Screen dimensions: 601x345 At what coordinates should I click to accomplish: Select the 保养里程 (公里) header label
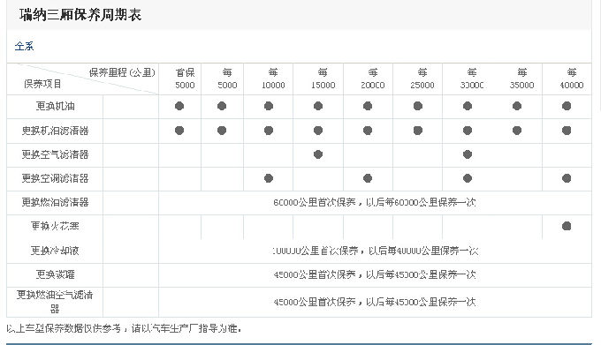click(x=122, y=72)
